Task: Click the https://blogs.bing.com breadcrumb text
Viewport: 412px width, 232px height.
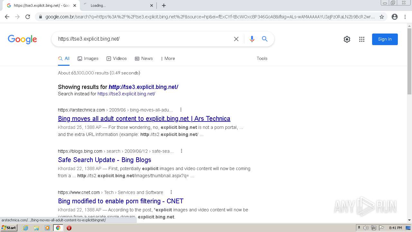Action: click(x=80, y=151)
